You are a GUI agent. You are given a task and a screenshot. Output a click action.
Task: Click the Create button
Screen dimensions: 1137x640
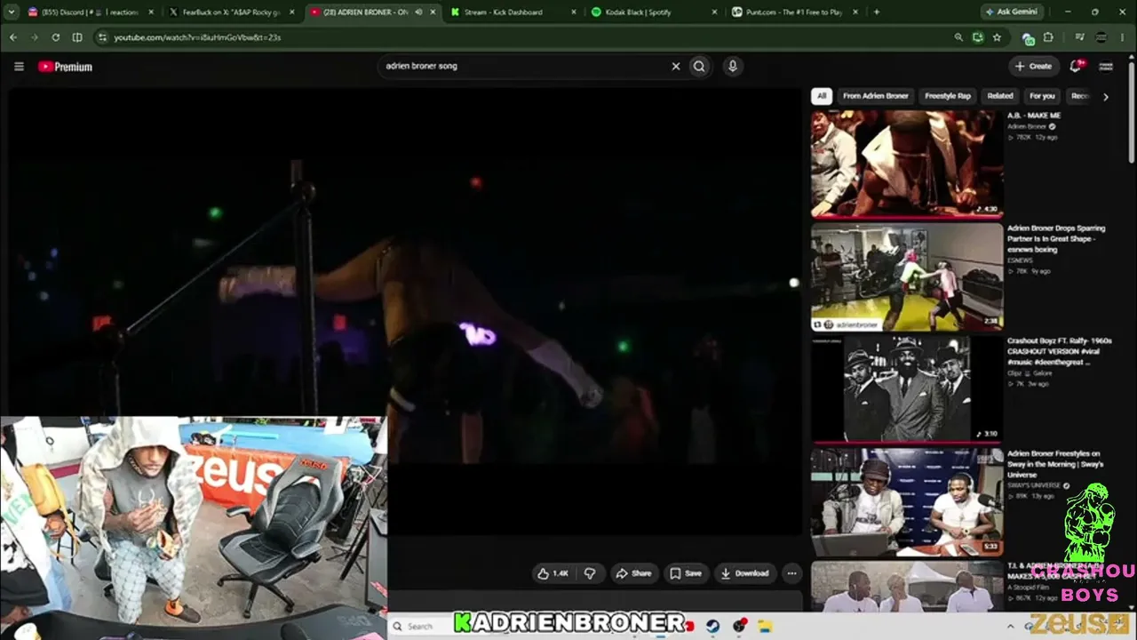click(1034, 67)
